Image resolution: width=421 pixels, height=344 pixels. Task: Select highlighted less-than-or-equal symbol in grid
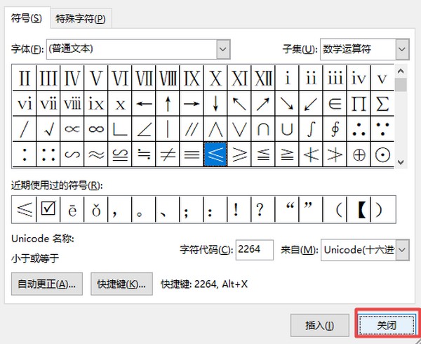tap(215, 154)
